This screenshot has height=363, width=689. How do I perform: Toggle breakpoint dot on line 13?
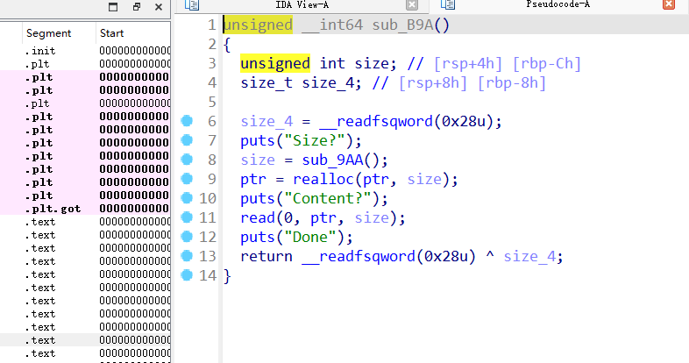[x=187, y=256]
